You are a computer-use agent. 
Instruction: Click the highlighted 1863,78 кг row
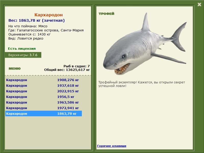tap(43, 114)
